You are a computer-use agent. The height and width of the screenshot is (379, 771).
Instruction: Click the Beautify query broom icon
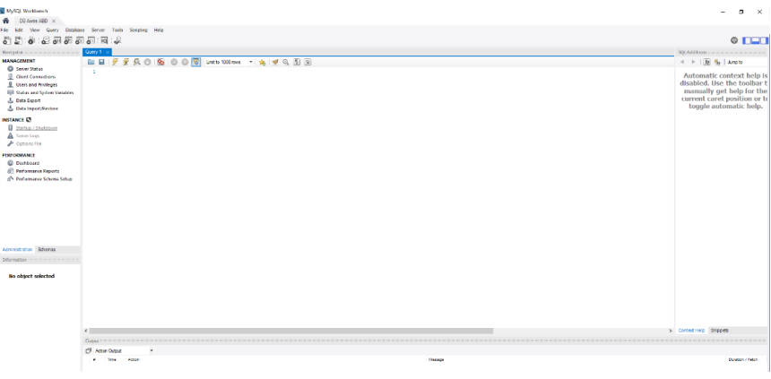click(x=275, y=62)
